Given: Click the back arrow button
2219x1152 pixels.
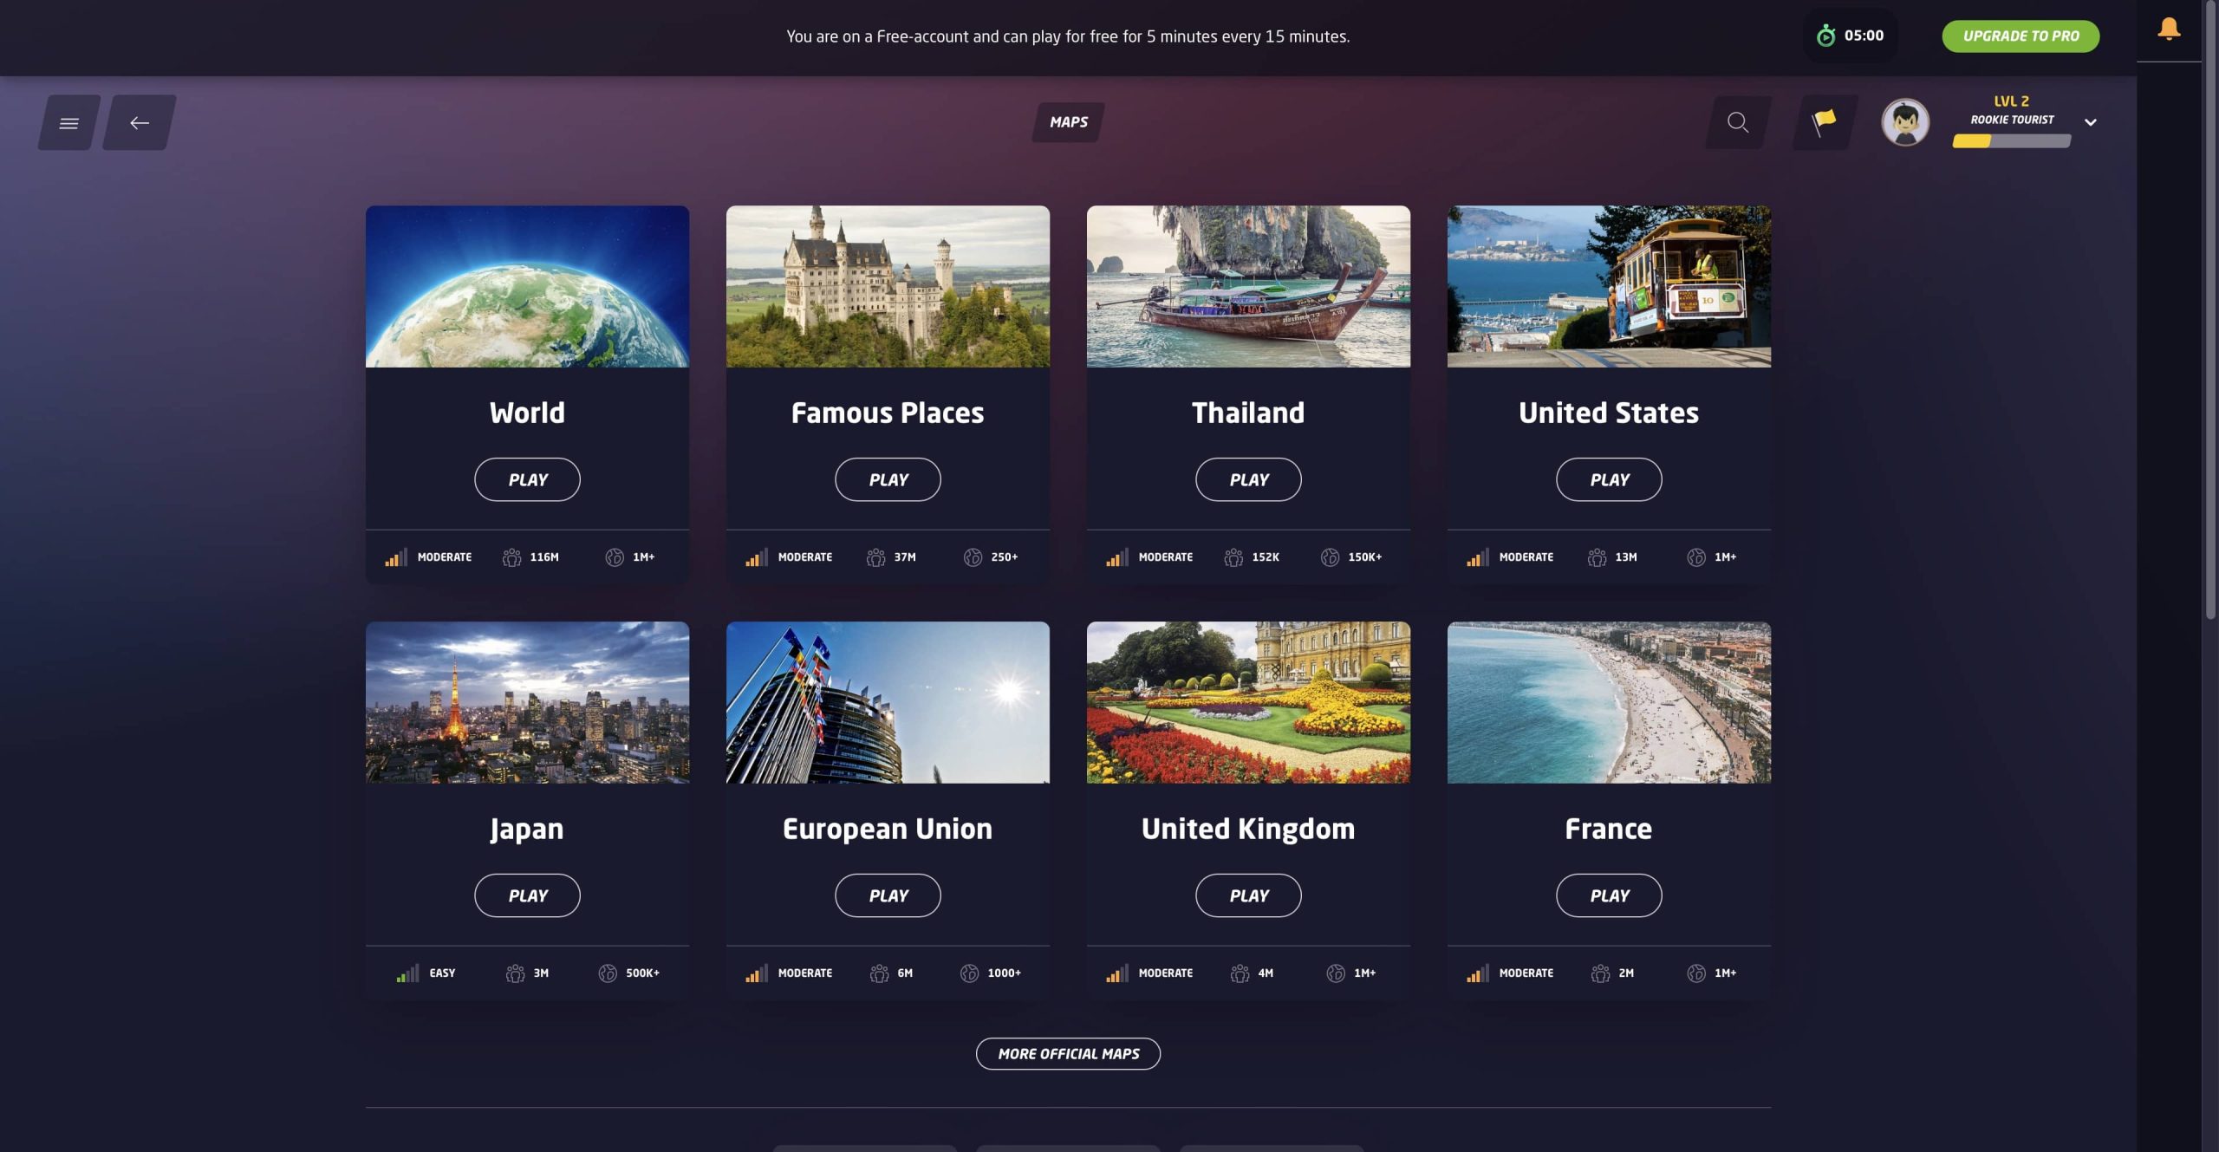Looking at the screenshot, I should point(140,123).
